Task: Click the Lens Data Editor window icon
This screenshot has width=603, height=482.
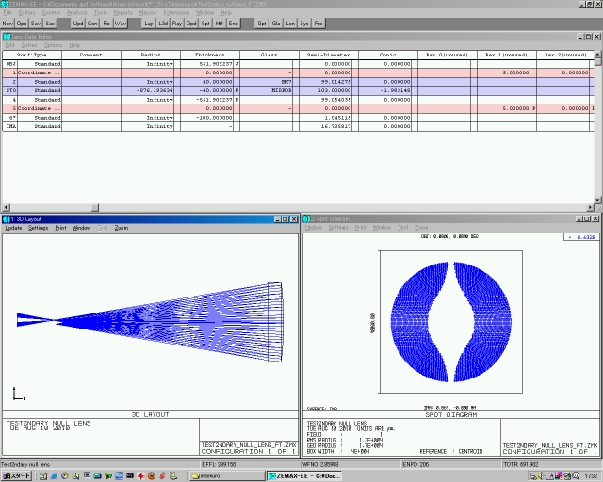Action: point(7,37)
